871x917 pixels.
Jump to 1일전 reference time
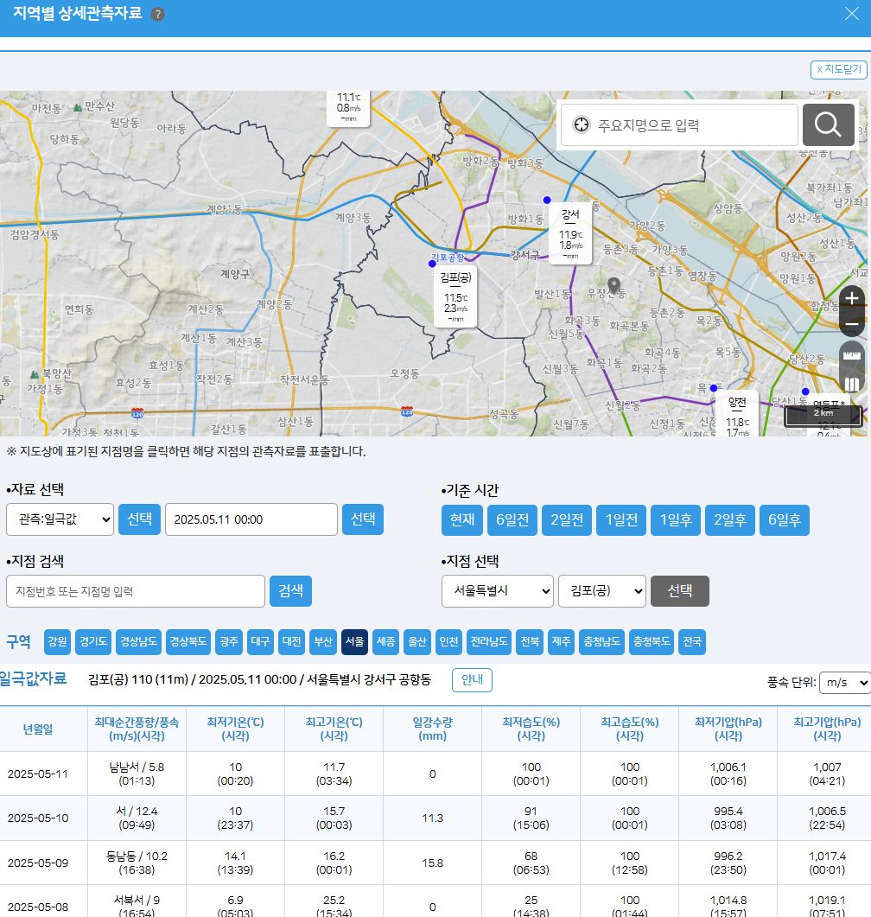click(x=621, y=520)
